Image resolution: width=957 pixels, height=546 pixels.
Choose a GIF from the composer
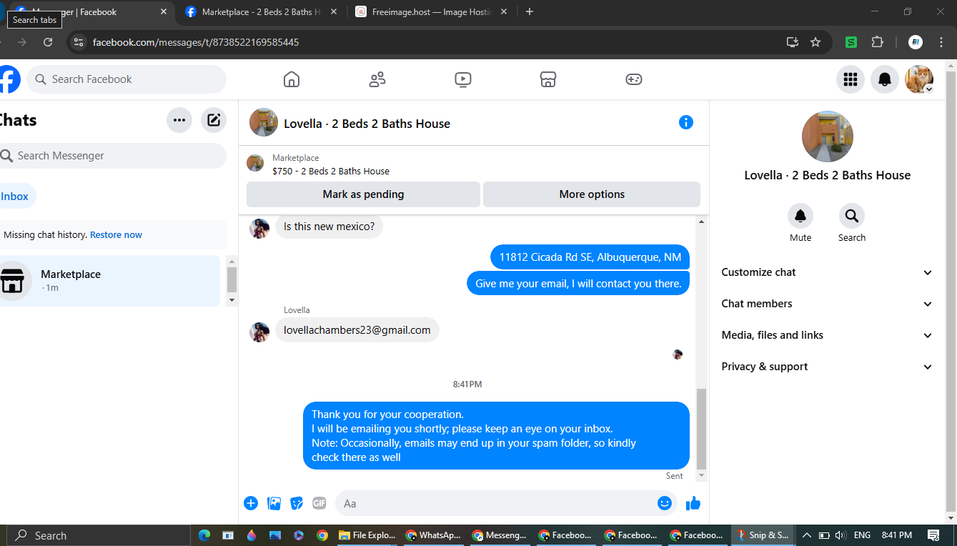(319, 503)
